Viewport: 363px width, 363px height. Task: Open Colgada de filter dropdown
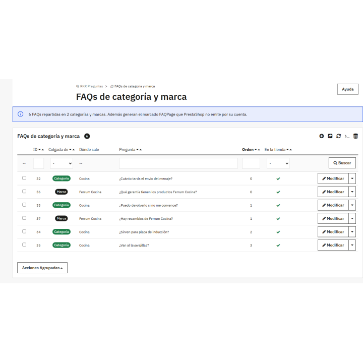[62, 163]
